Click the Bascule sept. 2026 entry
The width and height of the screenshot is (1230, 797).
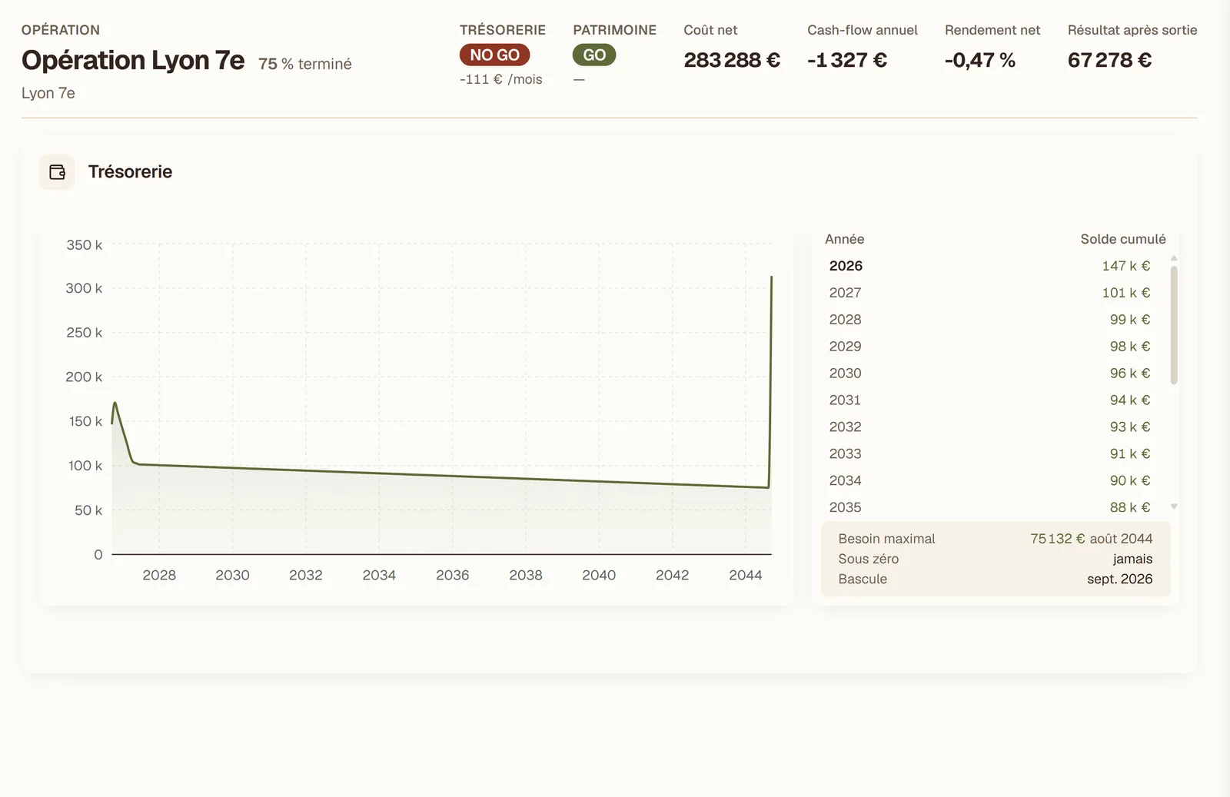[996, 579]
